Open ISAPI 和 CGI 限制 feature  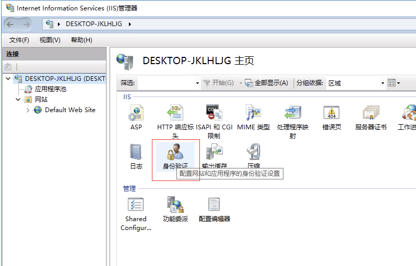[x=214, y=122]
